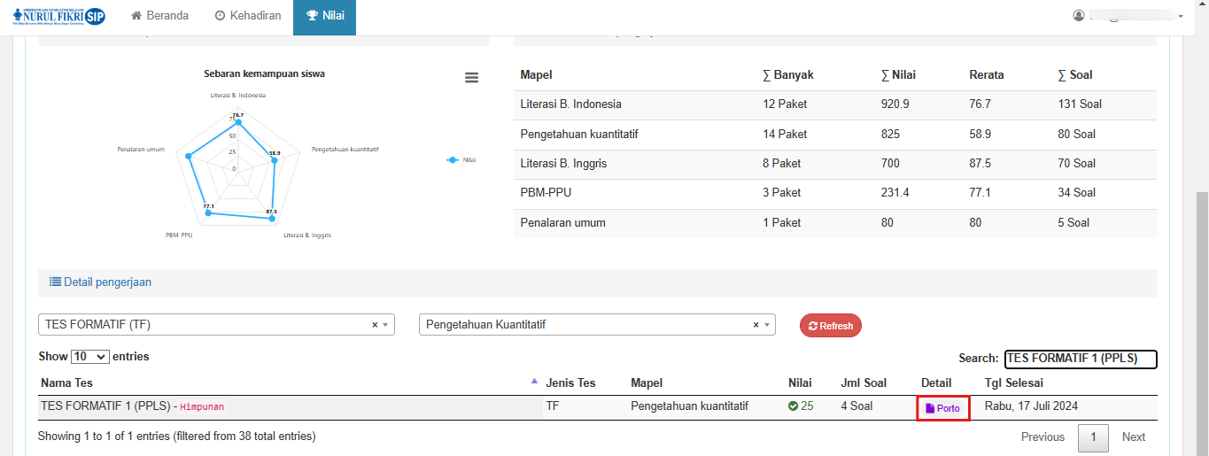Expand the Pengetahuan Kuantitatif dropdown

coord(766,325)
